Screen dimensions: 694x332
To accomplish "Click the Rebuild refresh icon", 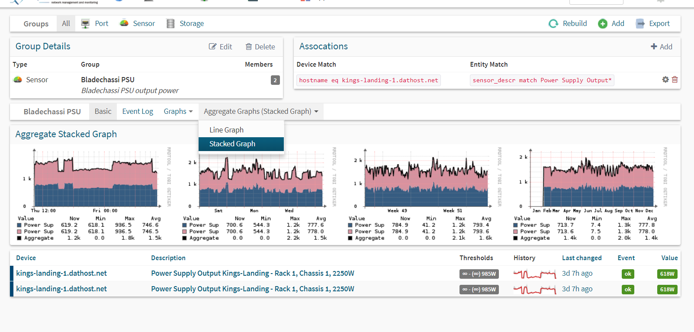I will click(x=553, y=23).
